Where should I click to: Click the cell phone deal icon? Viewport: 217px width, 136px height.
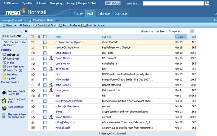pos(4,116)
